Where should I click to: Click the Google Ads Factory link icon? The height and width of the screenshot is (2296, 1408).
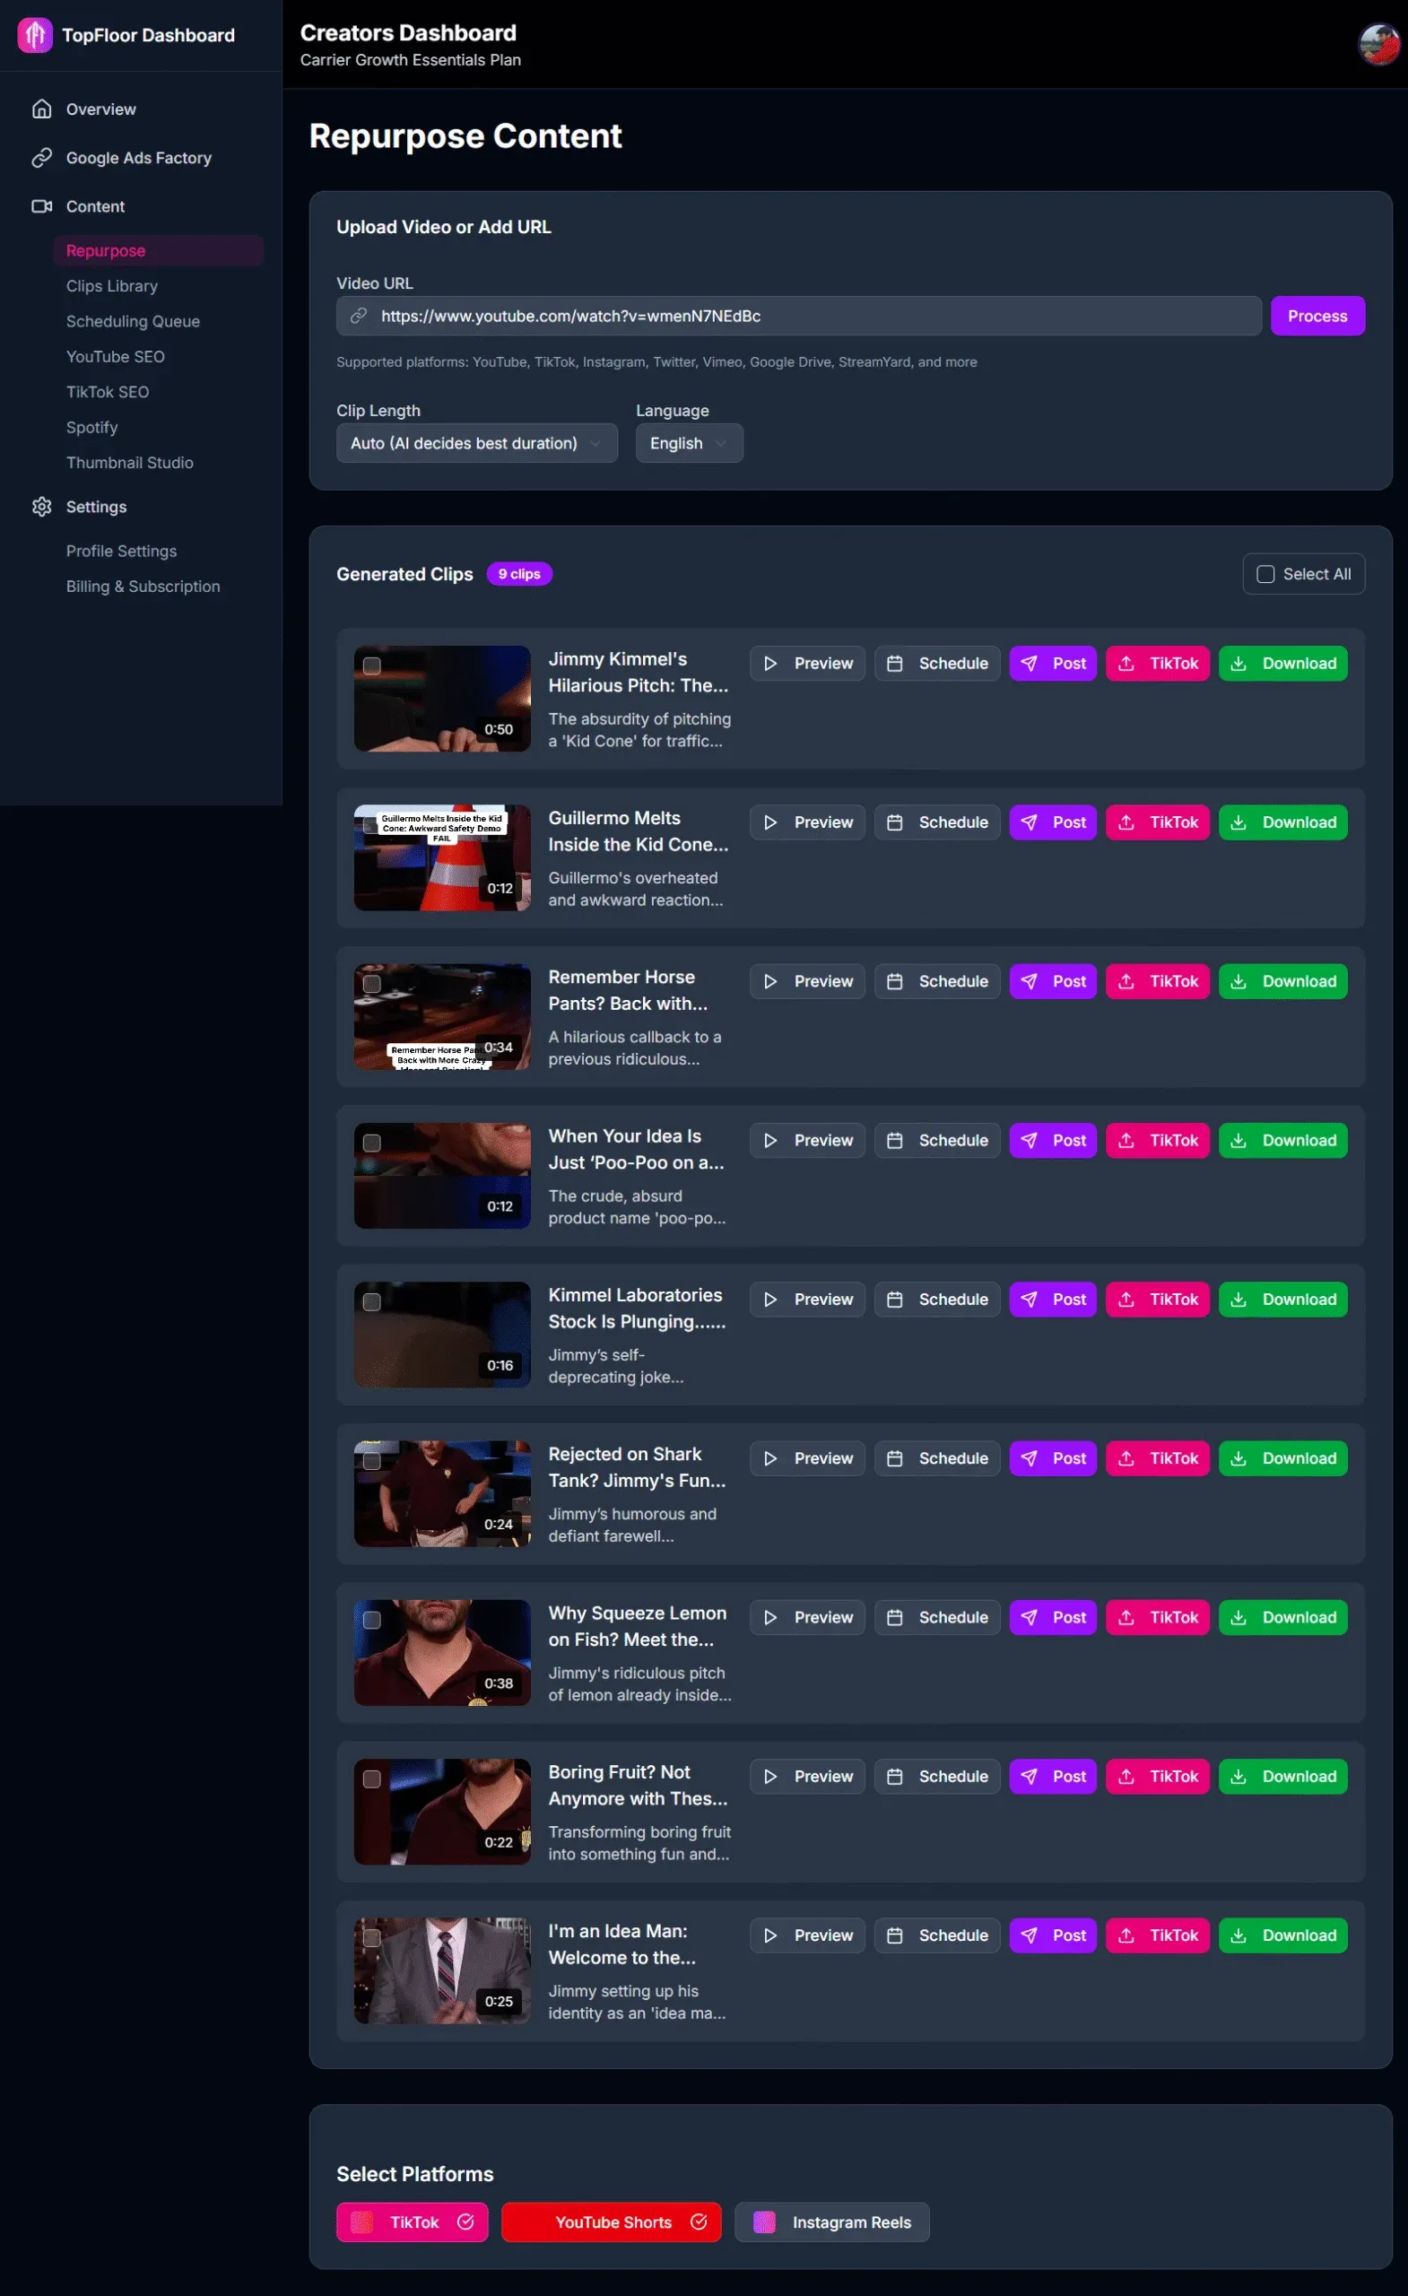[x=42, y=158]
